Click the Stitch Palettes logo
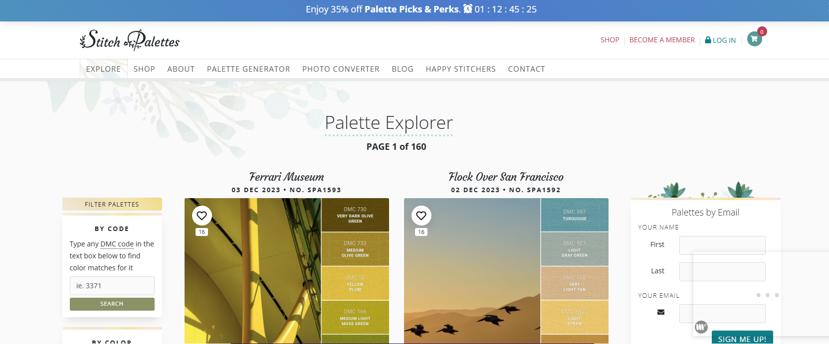Viewport: 829px width, 344px height. click(130, 40)
